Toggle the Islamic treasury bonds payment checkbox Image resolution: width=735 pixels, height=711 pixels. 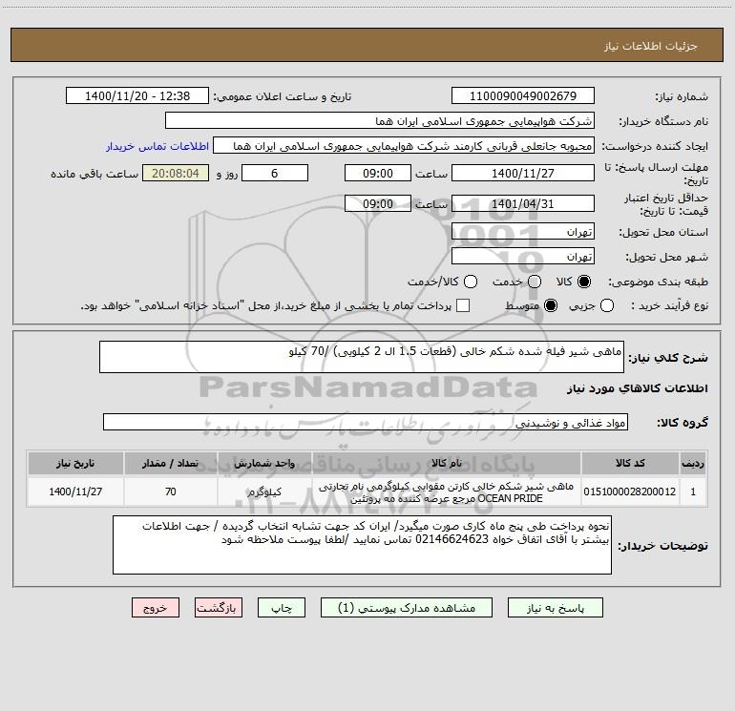click(x=463, y=305)
